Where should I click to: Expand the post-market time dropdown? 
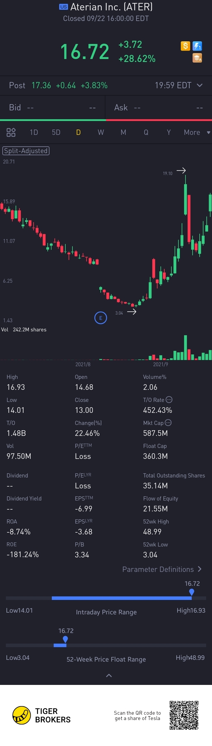click(199, 85)
